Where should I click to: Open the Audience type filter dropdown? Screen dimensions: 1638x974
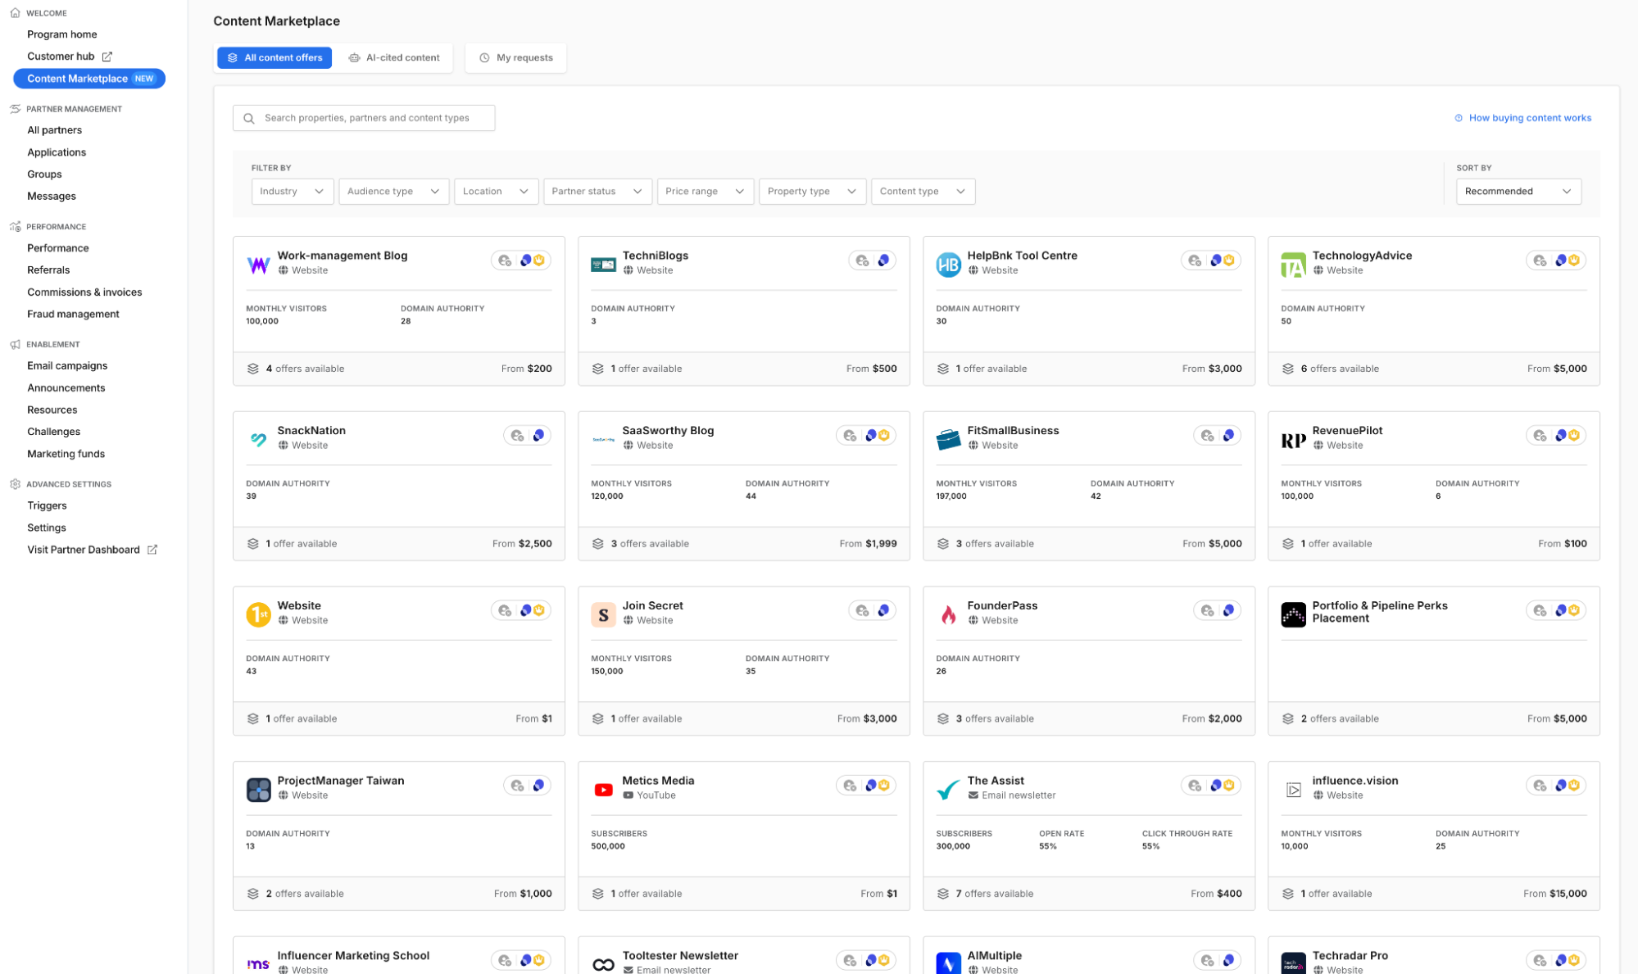coord(393,191)
